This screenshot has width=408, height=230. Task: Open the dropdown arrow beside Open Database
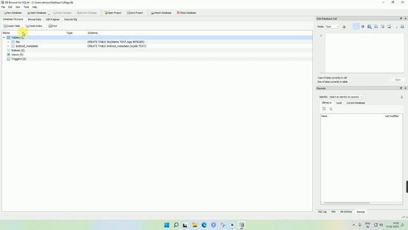click(49, 13)
